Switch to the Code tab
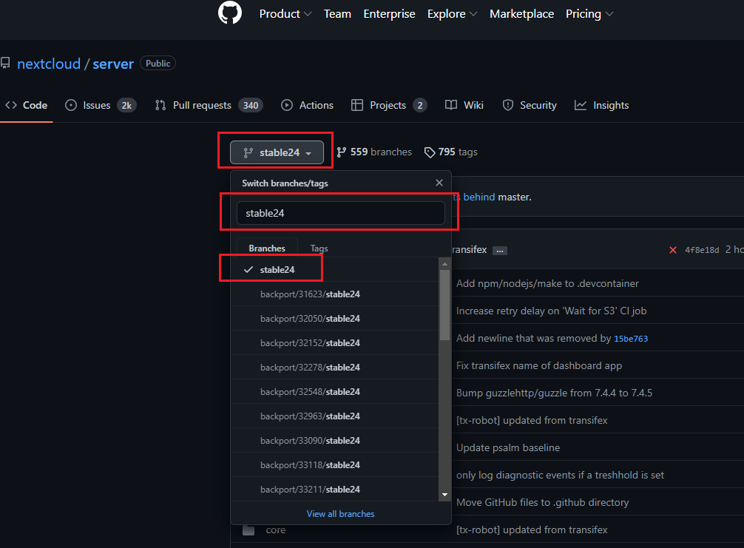744x548 pixels. pos(26,105)
